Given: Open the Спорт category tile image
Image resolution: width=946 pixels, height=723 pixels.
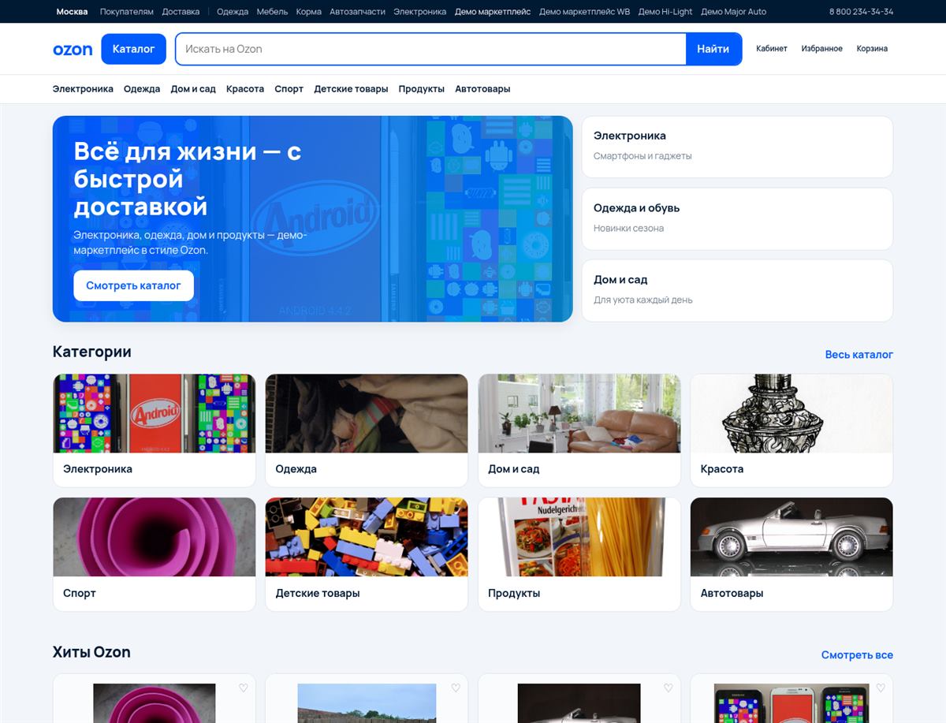Looking at the screenshot, I should tap(155, 537).
